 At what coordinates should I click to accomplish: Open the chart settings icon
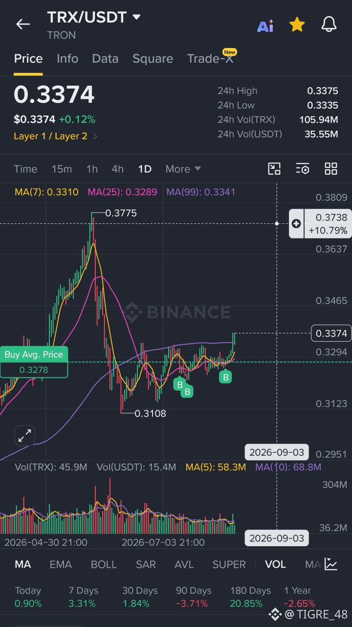[x=303, y=169]
